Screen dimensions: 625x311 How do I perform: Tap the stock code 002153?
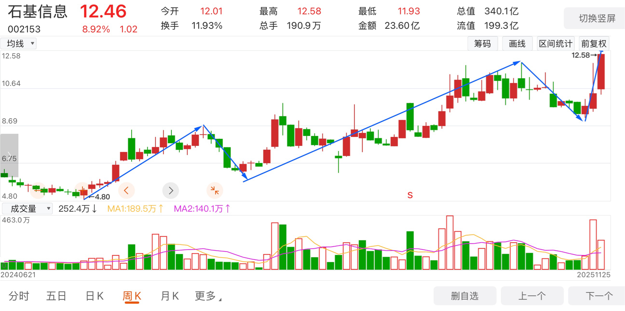coord(24,29)
